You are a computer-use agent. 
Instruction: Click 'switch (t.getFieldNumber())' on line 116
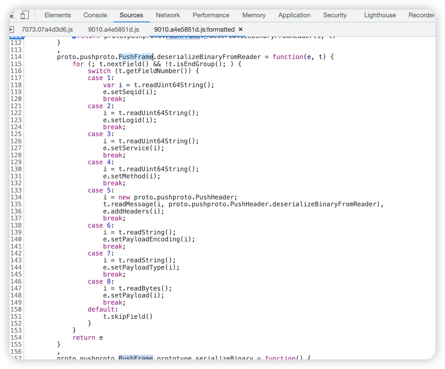pos(139,71)
